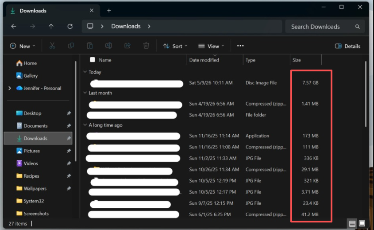Open System32 folder in sidebar
This screenshot has height=230, width=374.
[x=30, y=201]
